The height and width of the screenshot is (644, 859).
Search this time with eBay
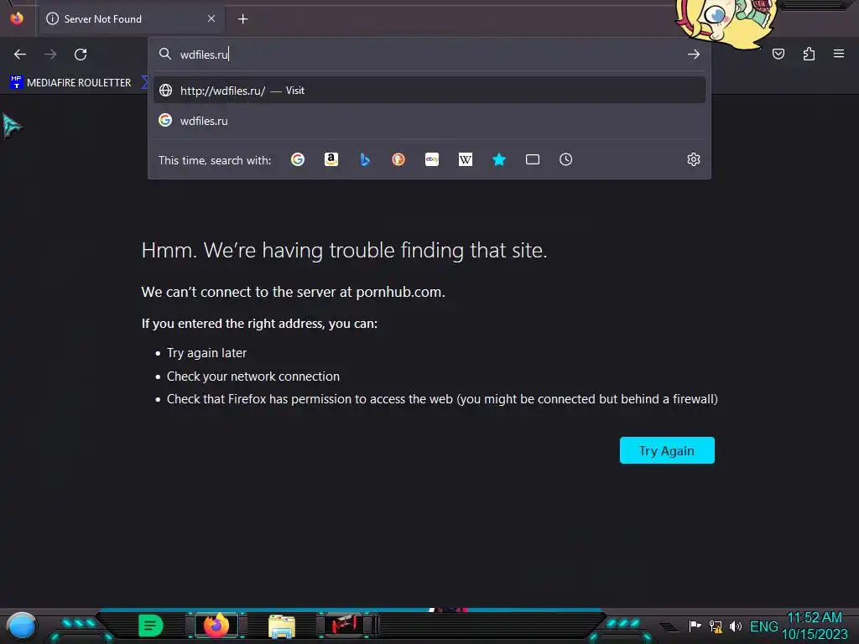pyautogui.click(x=432, y=159)
